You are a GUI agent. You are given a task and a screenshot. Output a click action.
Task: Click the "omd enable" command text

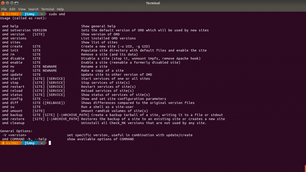12,62
